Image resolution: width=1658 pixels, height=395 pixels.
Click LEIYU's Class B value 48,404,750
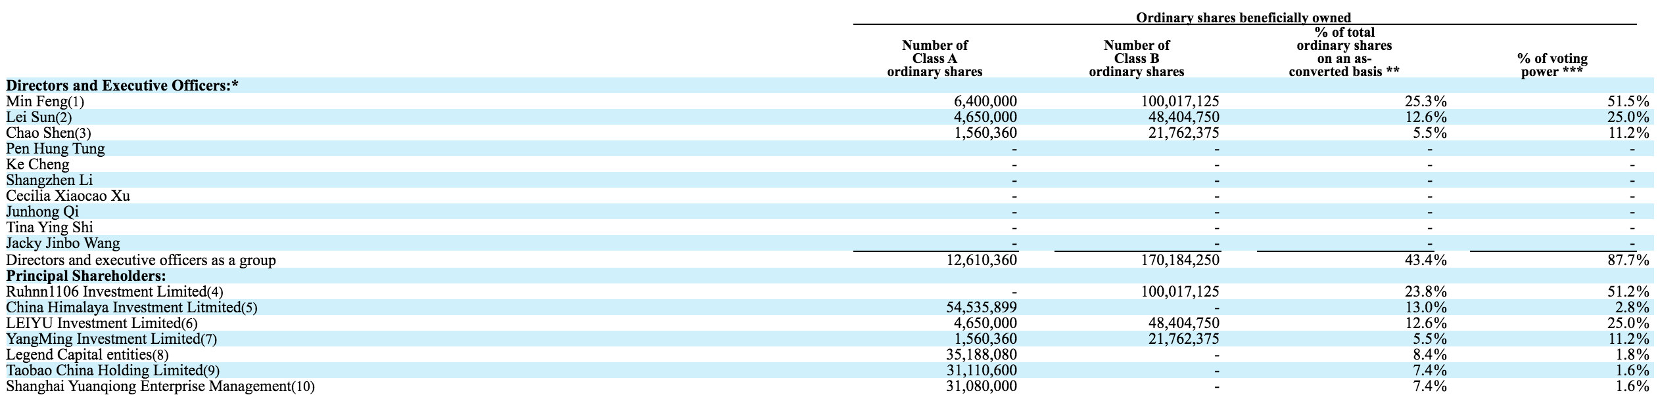coord(1183,323)
